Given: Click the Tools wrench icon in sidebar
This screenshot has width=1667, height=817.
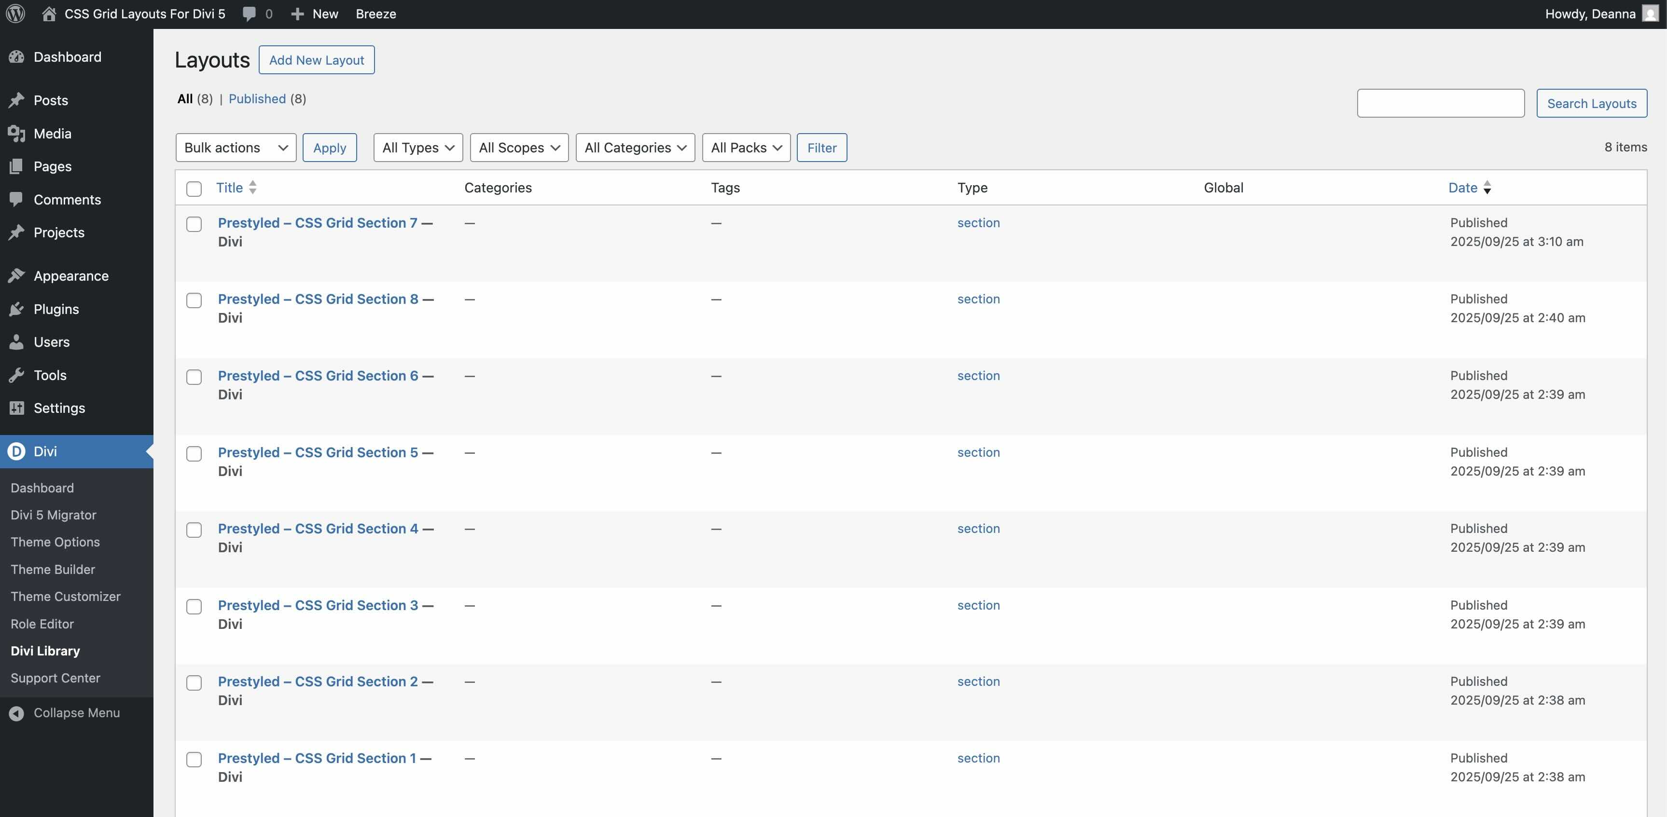Looking at the screenshot, I should point(17,375).
